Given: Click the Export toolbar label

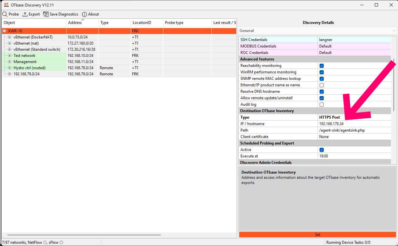Looking at the screenshot, I should coord(34,14).
